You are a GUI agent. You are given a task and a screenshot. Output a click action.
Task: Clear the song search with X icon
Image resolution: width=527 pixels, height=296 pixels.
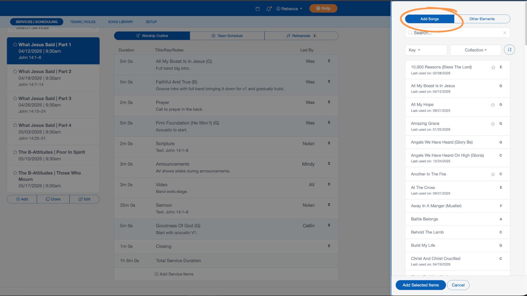click(505, 33)
